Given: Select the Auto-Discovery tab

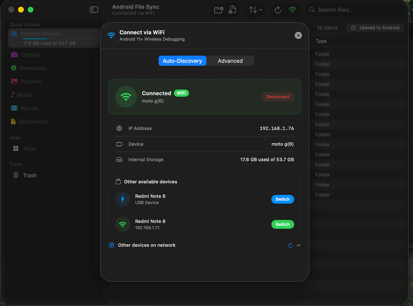Looking at the screenshot, I should (182, 61).
